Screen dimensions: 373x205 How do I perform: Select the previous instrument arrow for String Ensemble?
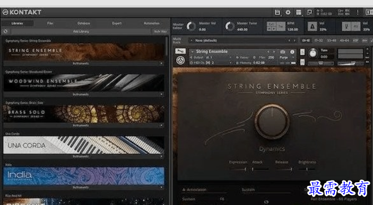point(268,52)
